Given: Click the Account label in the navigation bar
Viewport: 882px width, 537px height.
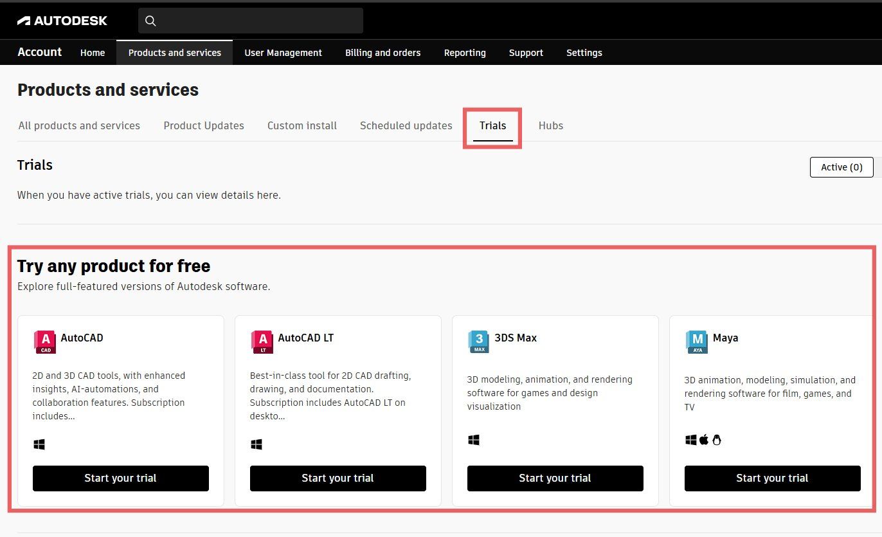Looking at the screenshot, I should pos(40,52).
